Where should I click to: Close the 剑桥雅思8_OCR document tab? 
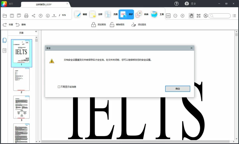click(x=67, y=4)
